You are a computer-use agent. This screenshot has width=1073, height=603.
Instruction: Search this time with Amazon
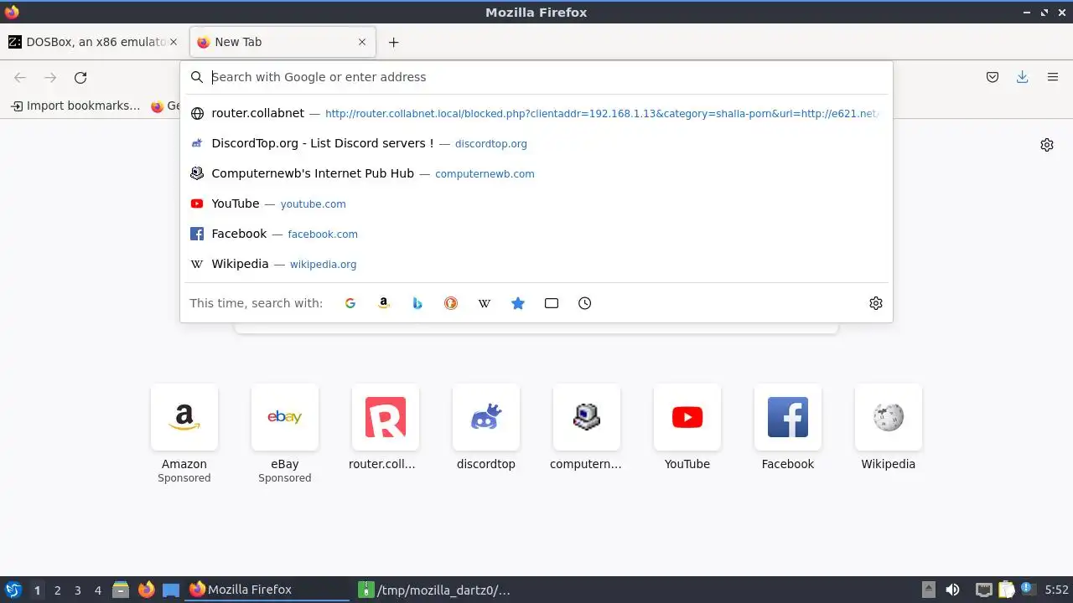point(384,303)
